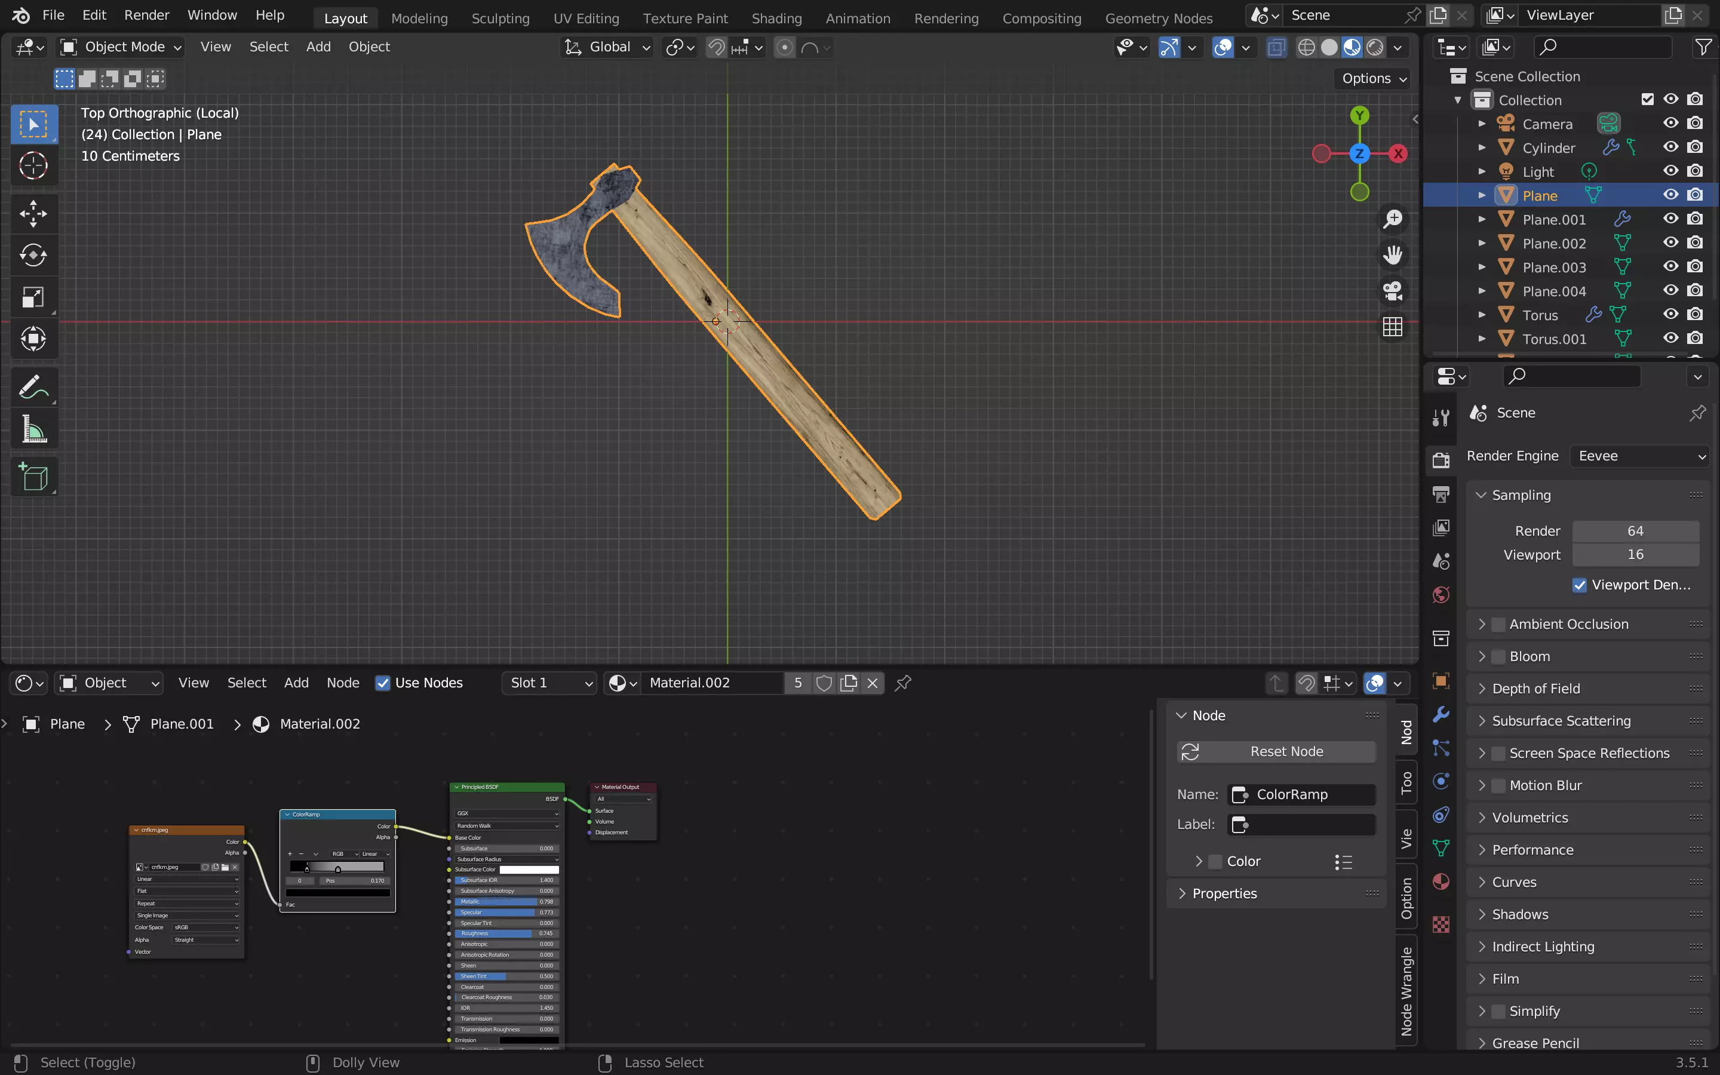Open the viewport Options button
Viewport: 1720px width, 1075px height.
1373,78
